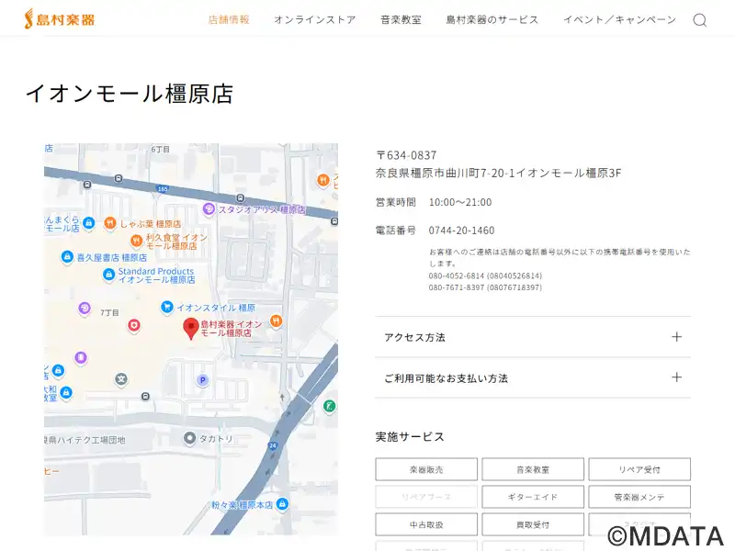Screen dimensions: 735x551
Task: Click the 買取受付 service button
Action: [x=533, y=524]
